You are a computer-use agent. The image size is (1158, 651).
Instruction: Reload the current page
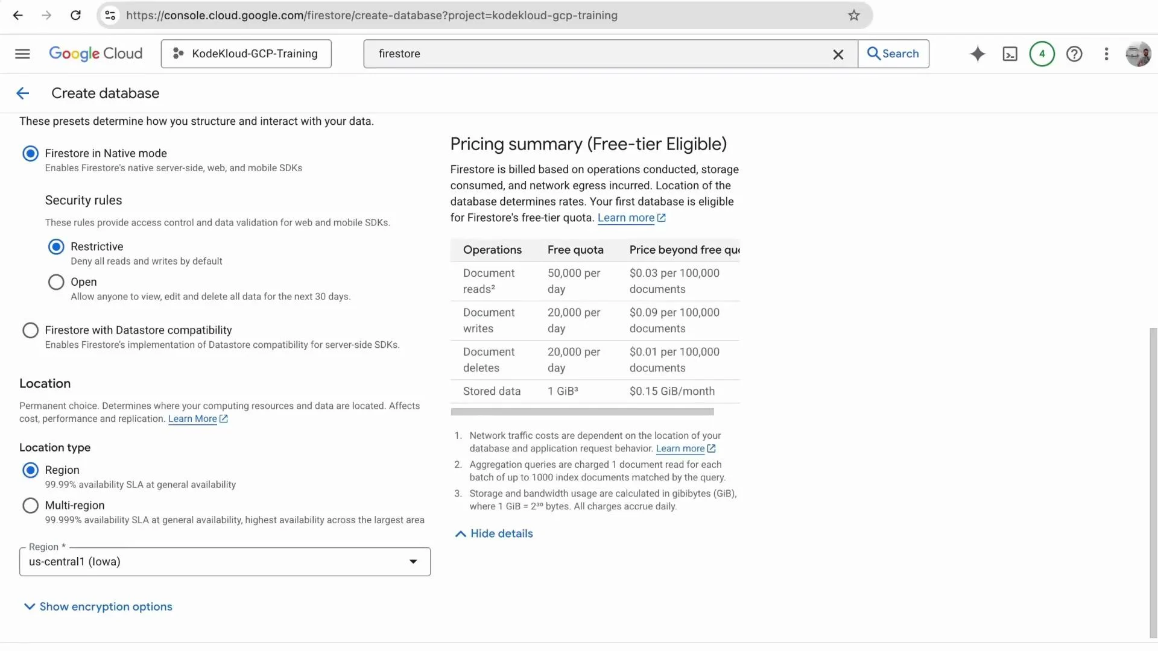pos(75,16)
